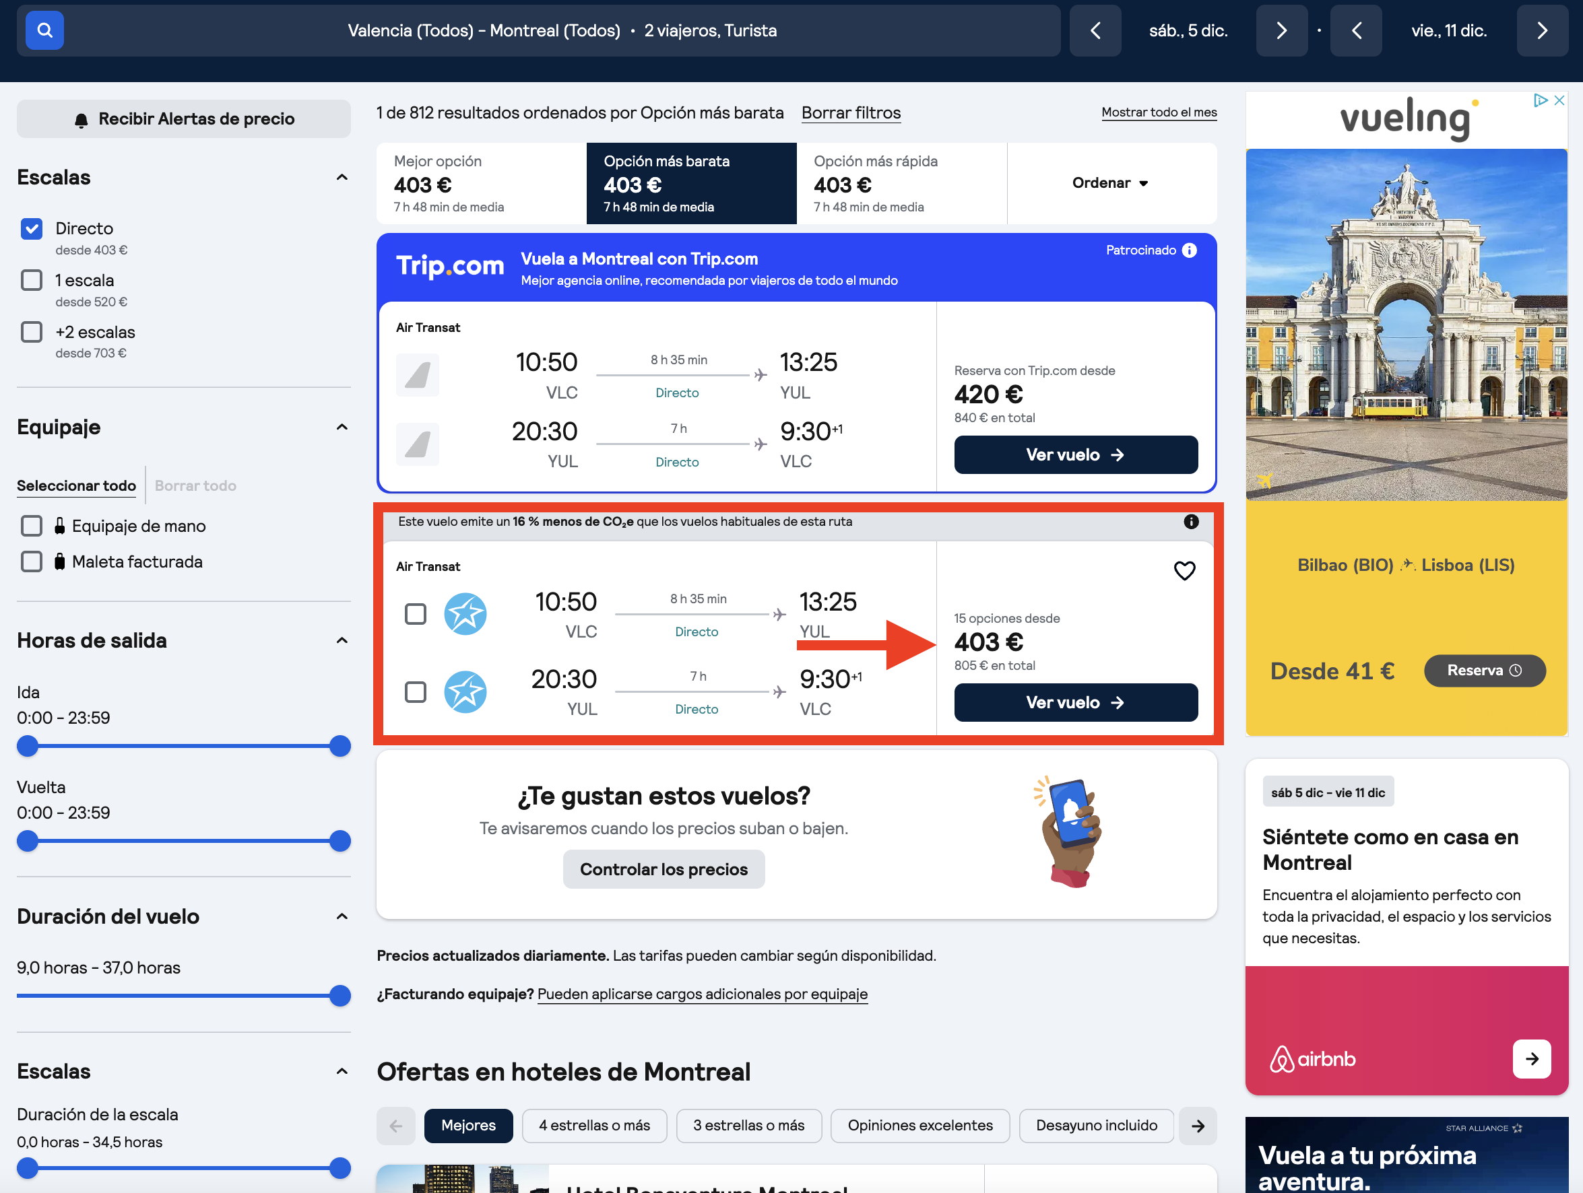Select the Opción más barata tab
This screenshot has height=1193, width=1583.
coord(691,183)
